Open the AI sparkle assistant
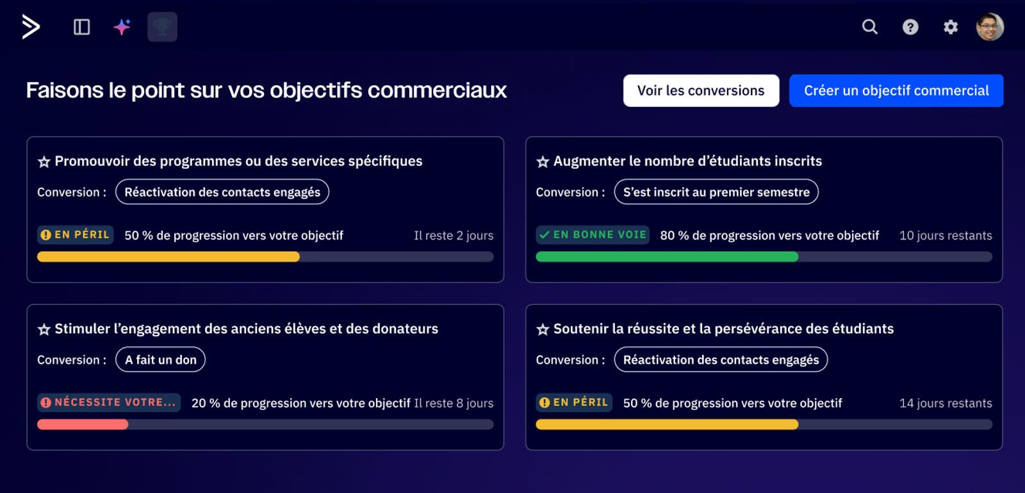This screenshot has width=1025, height=493. click(x=122, y=27)
